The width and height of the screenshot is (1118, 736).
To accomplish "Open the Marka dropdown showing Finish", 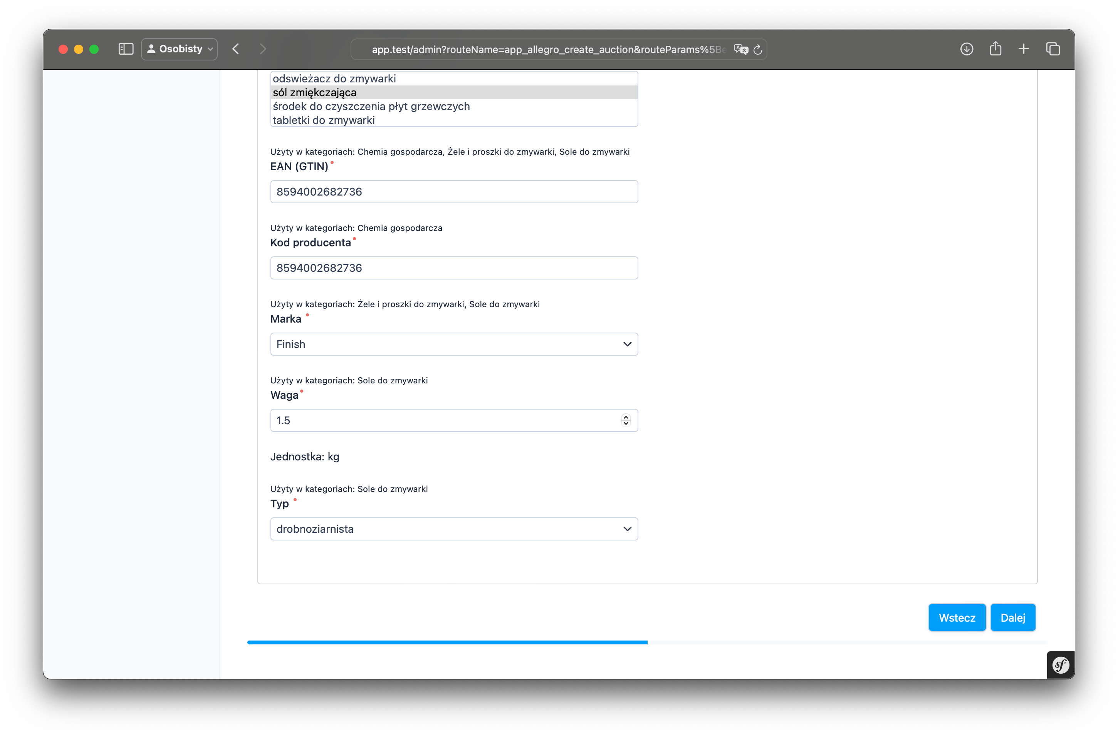I will (x=454, y=344).
